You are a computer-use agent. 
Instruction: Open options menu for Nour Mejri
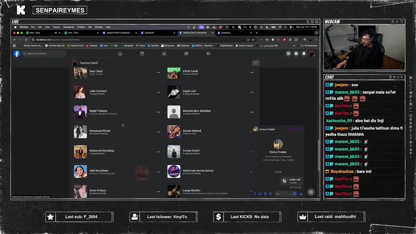(x=158, y=72)
